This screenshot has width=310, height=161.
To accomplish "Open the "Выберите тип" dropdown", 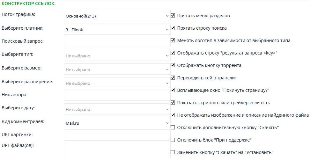I will click(117, 56).
